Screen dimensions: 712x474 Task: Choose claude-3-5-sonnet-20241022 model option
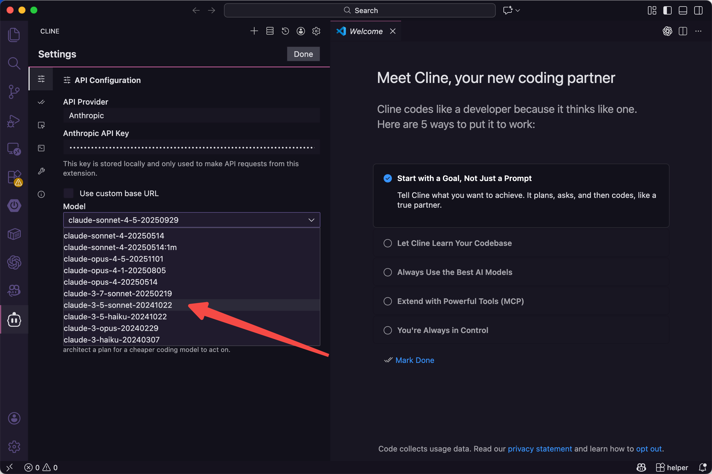point(192,305)
